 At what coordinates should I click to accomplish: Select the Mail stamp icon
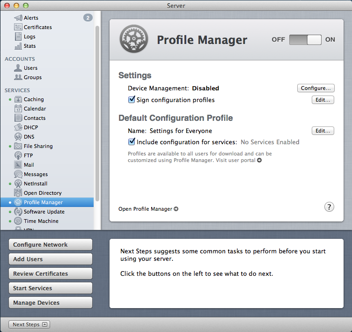[18, 165]
